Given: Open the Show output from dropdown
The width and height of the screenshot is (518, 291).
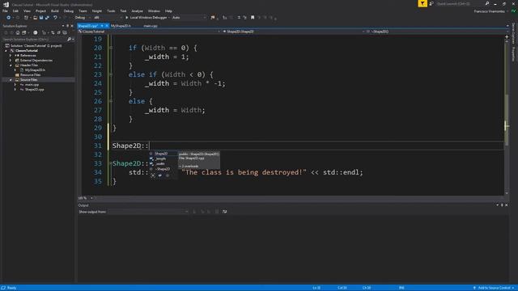Looking at the screenshot, I should [x=148, y=212].
